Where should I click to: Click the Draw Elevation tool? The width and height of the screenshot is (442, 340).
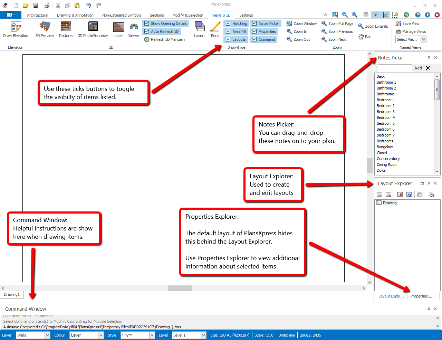click(16, 30)
